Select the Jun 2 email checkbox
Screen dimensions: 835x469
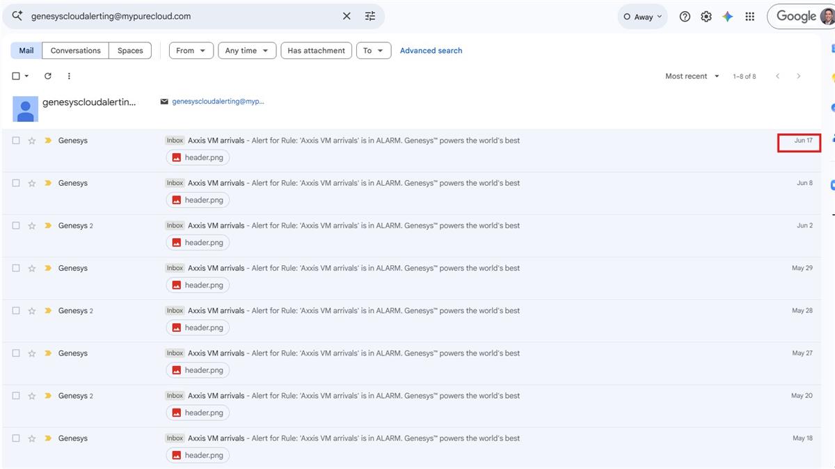pyautogui.click(x=16, y=225)
